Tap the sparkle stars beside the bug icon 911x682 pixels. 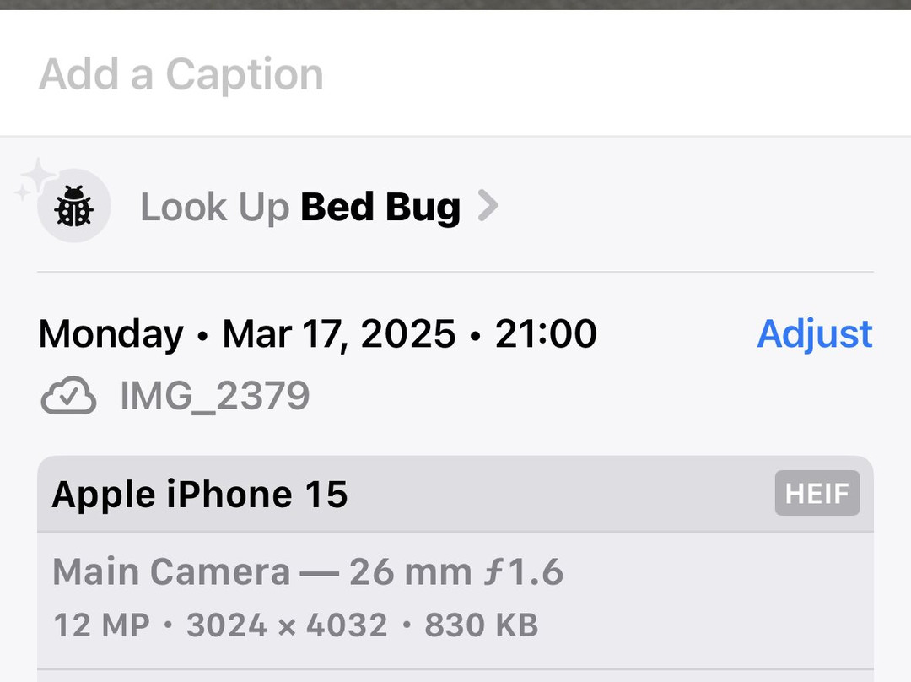(x=35, y=178)
